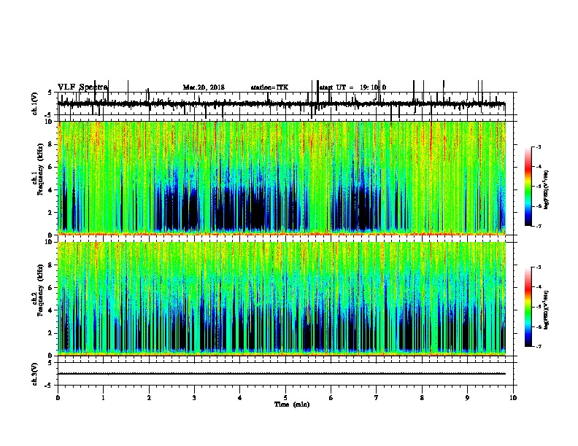Image resolution: width=578 pixels, height=446 pixels.
Task: Click the "Time (min)" x-axis label
Action: coord(292,404)
